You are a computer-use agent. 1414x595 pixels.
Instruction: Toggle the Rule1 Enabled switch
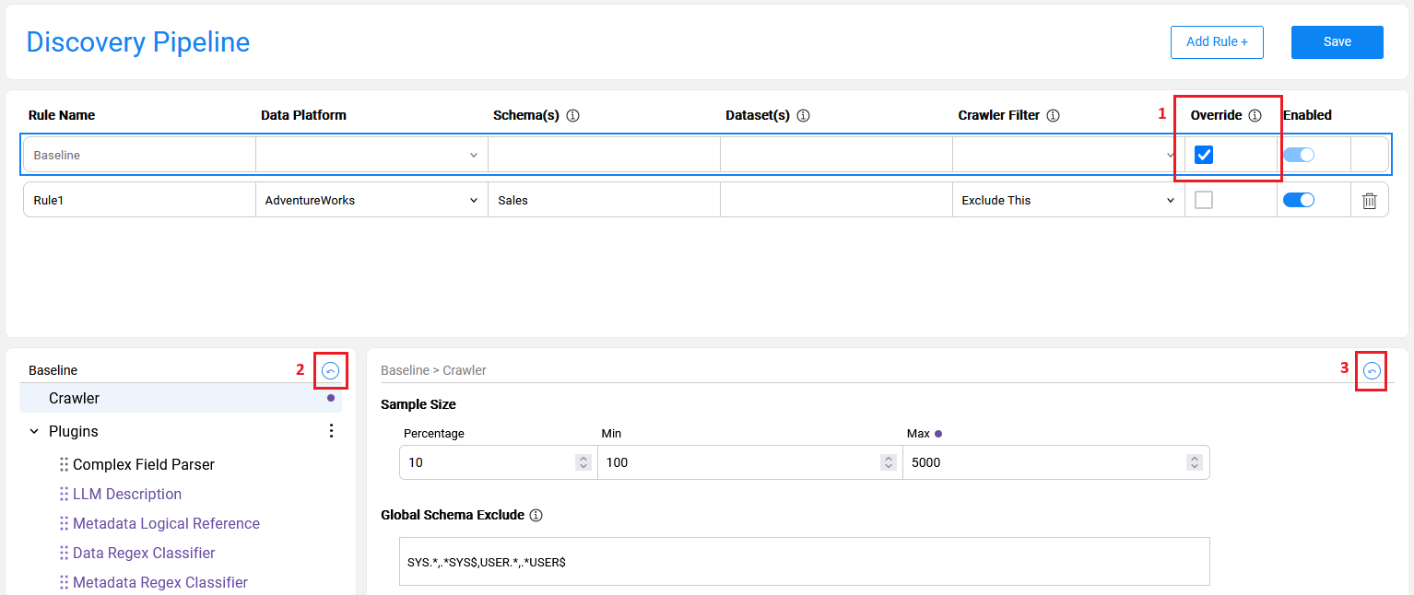coord(1299,200)
